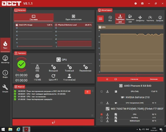The image size is (166, 132).
Task: Open the notification center icon
Action: click(161, 130)
